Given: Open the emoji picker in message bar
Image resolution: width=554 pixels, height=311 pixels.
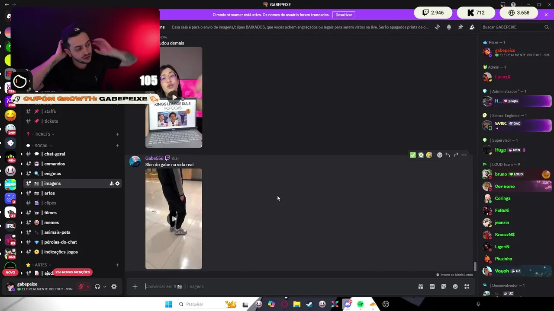Looking at the screenshot, I should coord(455,286).
